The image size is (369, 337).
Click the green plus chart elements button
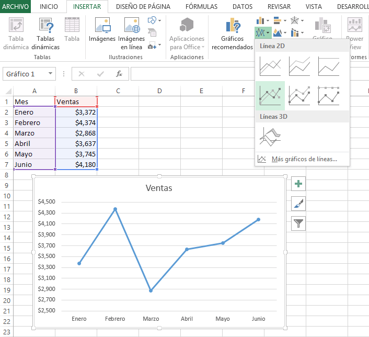pos(298,184)
